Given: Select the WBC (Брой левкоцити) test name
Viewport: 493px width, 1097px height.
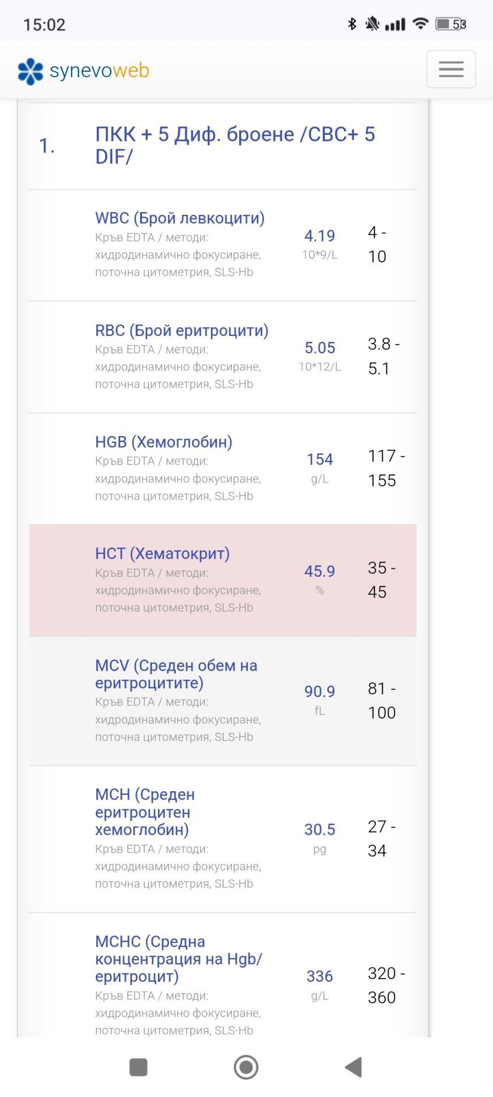Looking at the screenshot, I should point(180,218).
